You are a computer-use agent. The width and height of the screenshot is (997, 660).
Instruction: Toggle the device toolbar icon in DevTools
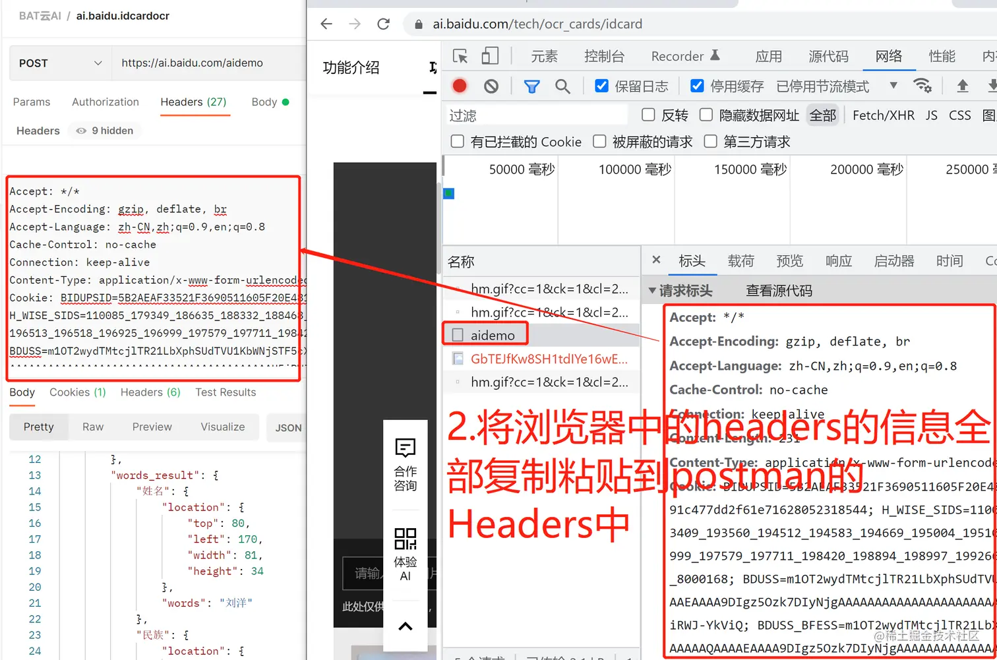click(x=490, y=56)
